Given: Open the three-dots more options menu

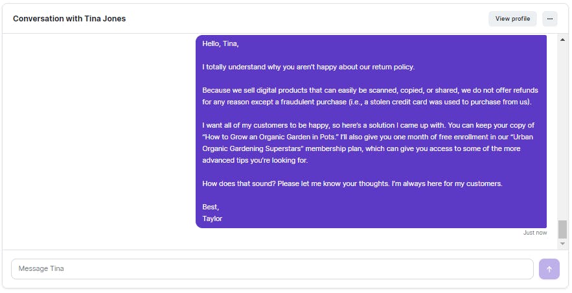Looking at the screenshot, I should (x=550, y=19).
